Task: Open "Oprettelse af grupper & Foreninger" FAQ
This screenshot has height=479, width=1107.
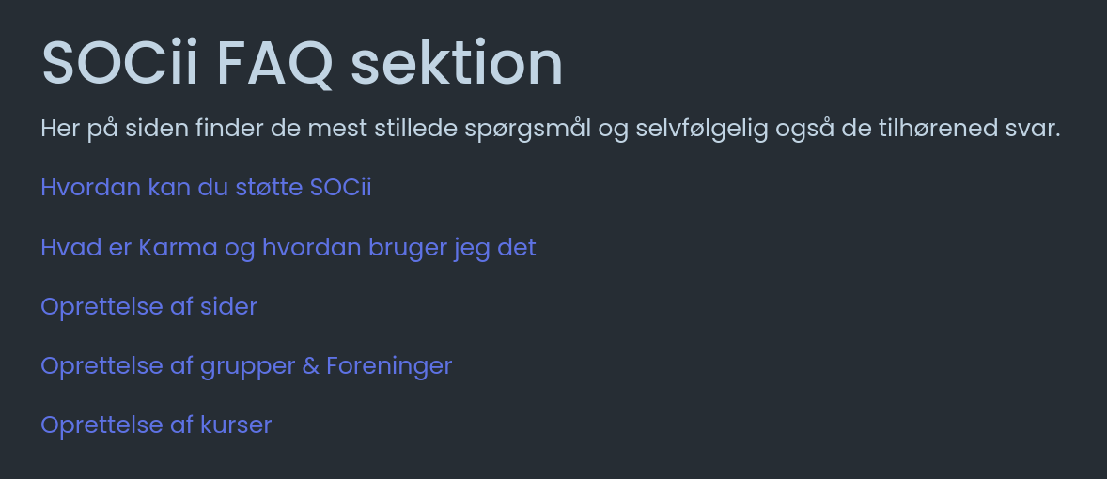Action: [246, 366]
